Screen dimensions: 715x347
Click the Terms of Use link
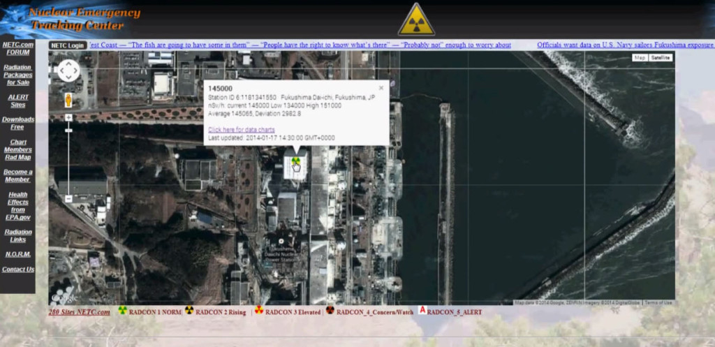[658, 302]
